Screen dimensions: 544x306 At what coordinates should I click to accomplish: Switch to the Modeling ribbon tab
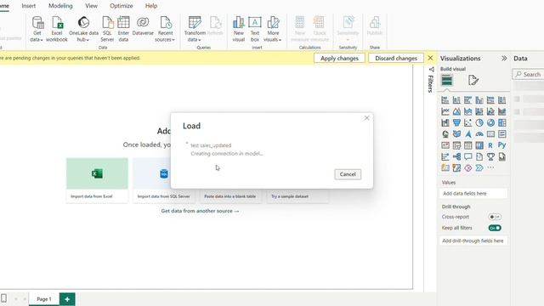(x=60, y=6)
